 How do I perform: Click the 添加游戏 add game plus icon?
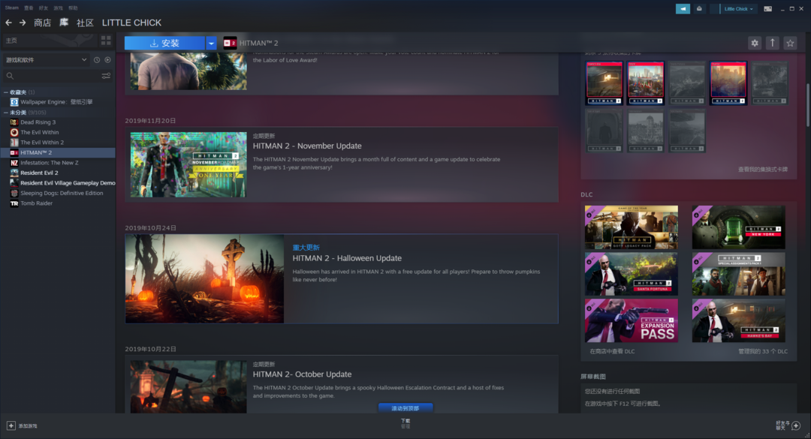click(11, 425)
